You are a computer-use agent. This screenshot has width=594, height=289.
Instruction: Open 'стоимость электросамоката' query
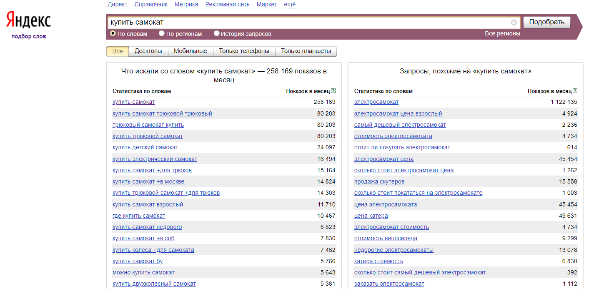click(x=393, y=136)
